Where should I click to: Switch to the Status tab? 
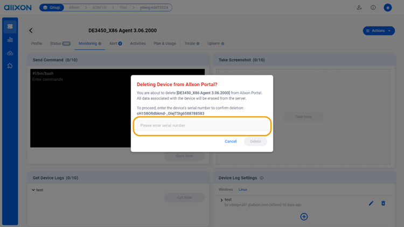(x=60, y=44)
